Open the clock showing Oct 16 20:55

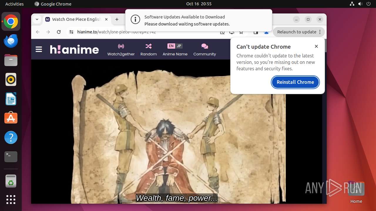pyautogui.click(x=199, y=4)
